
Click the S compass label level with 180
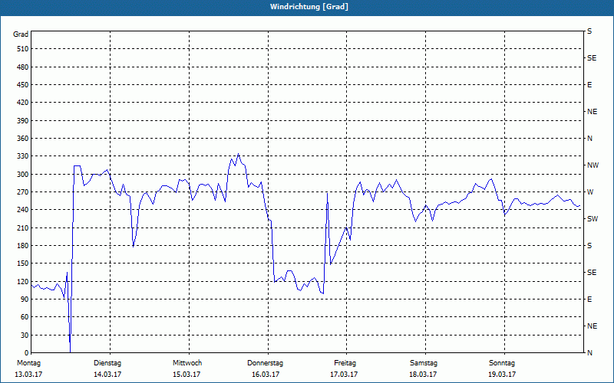[589, 245]
